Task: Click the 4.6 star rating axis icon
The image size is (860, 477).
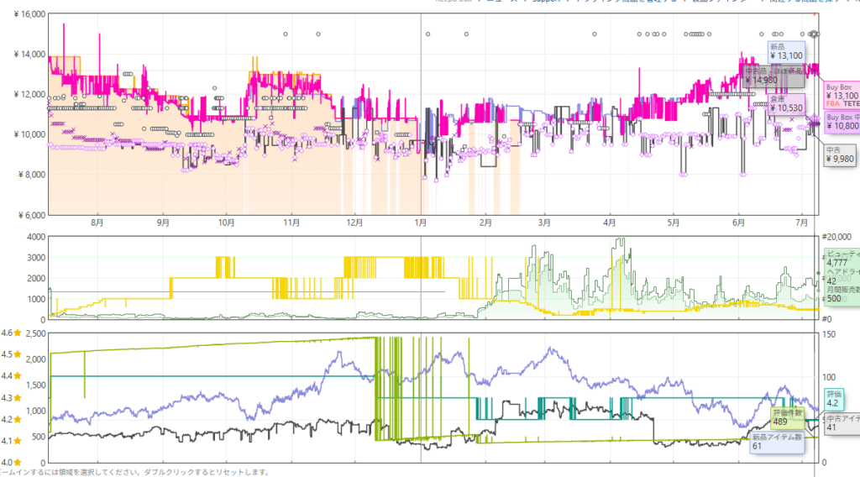Action: 18,333
